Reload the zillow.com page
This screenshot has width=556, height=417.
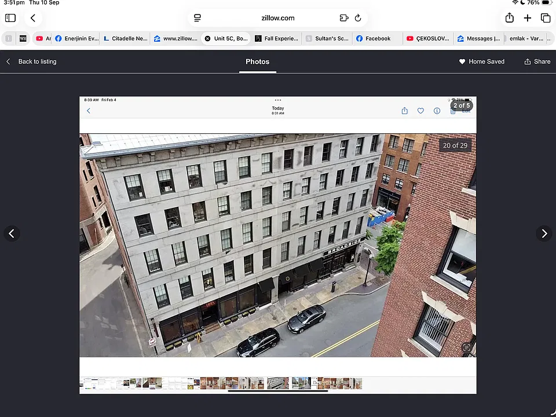click(x=358, y=18)
